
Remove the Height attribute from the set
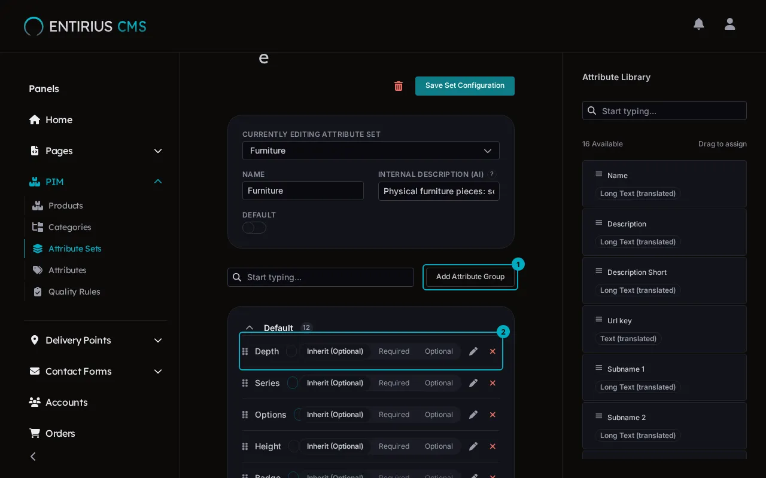tap(493, 446)
